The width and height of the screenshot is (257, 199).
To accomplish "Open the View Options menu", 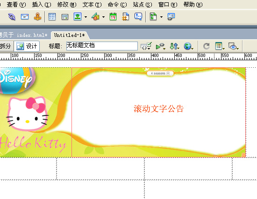I will [x=220, y=46].
